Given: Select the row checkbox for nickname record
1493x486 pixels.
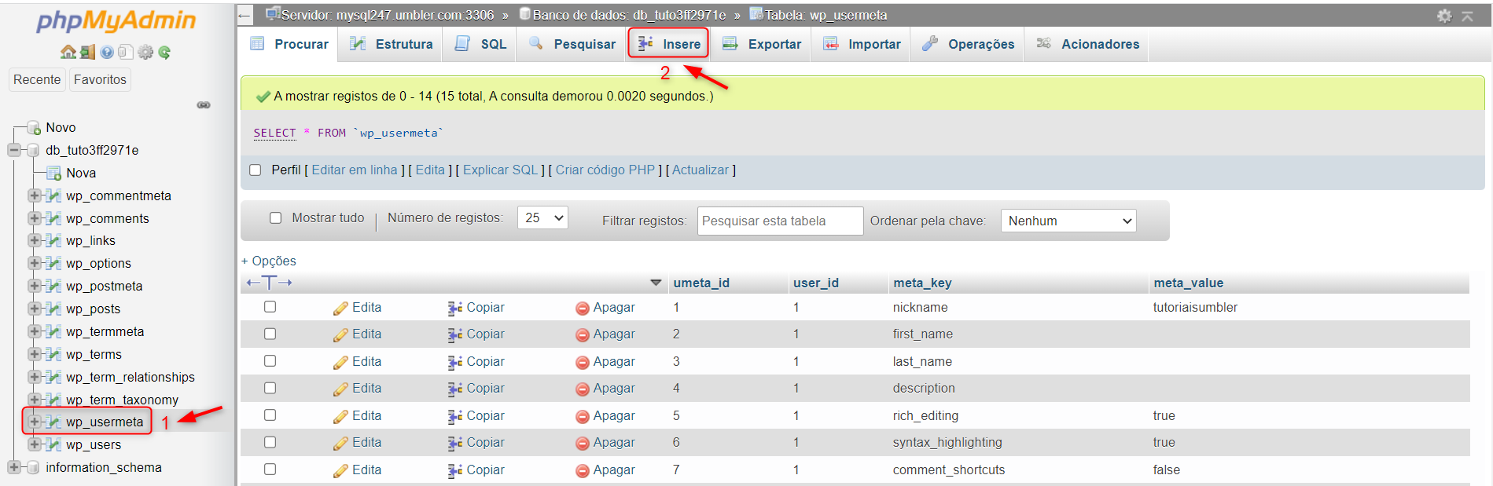Looking at the screenshot, I should click(x=270, y=307).
